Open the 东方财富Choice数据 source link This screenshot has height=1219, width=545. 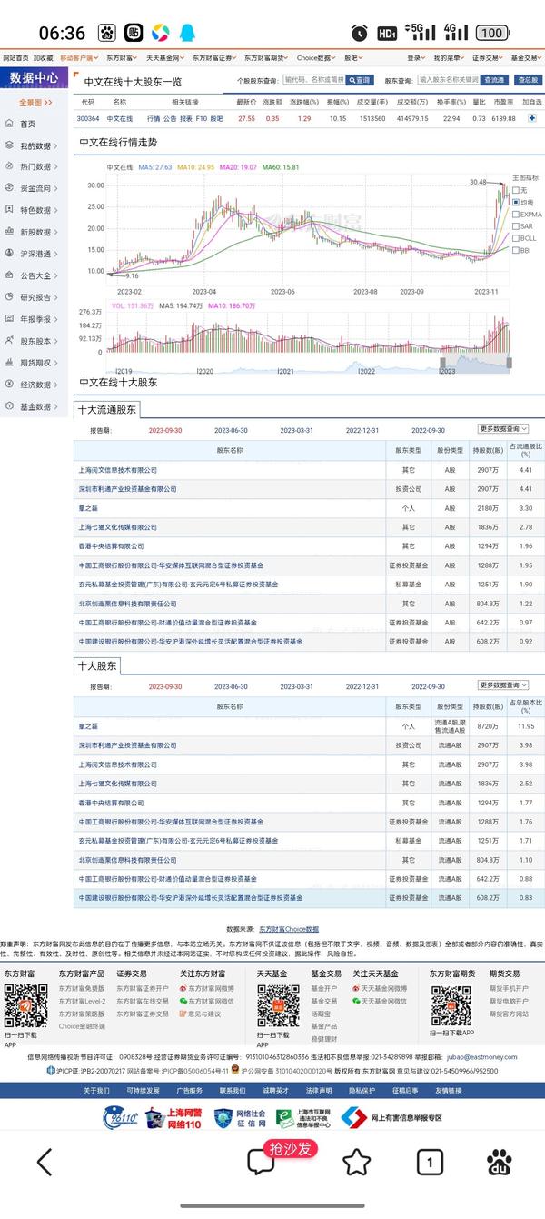tap(289, 929)
